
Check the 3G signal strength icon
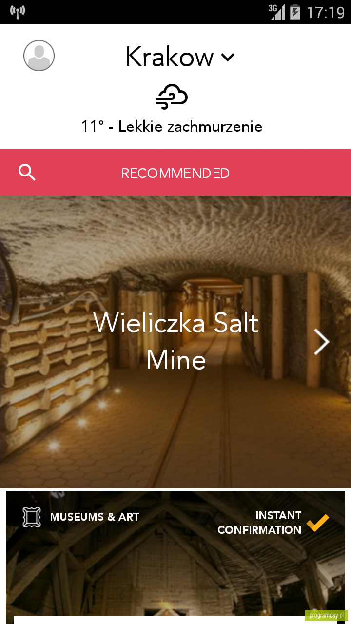tap(277, 12)
